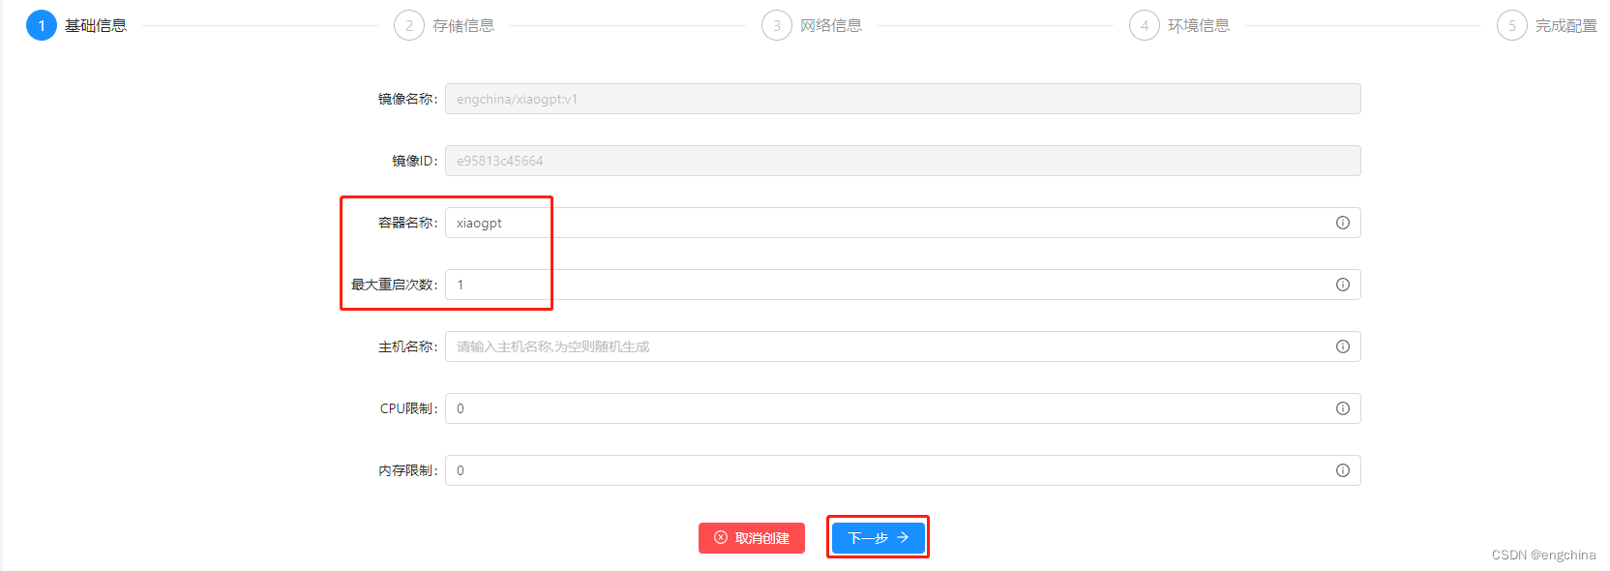Click the 镜像ID label
Screen dimensions: 1610x571
pos(414,161)
